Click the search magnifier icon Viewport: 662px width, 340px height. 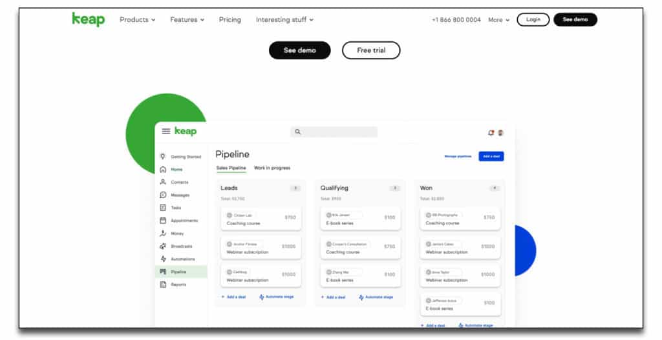coord(297,132)
